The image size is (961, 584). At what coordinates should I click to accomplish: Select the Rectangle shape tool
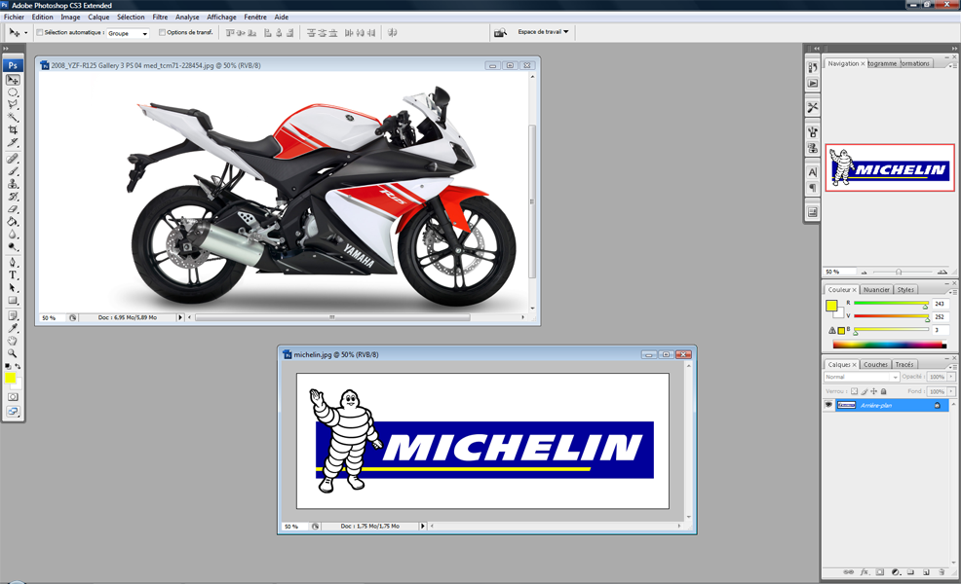tap(13, 301)
